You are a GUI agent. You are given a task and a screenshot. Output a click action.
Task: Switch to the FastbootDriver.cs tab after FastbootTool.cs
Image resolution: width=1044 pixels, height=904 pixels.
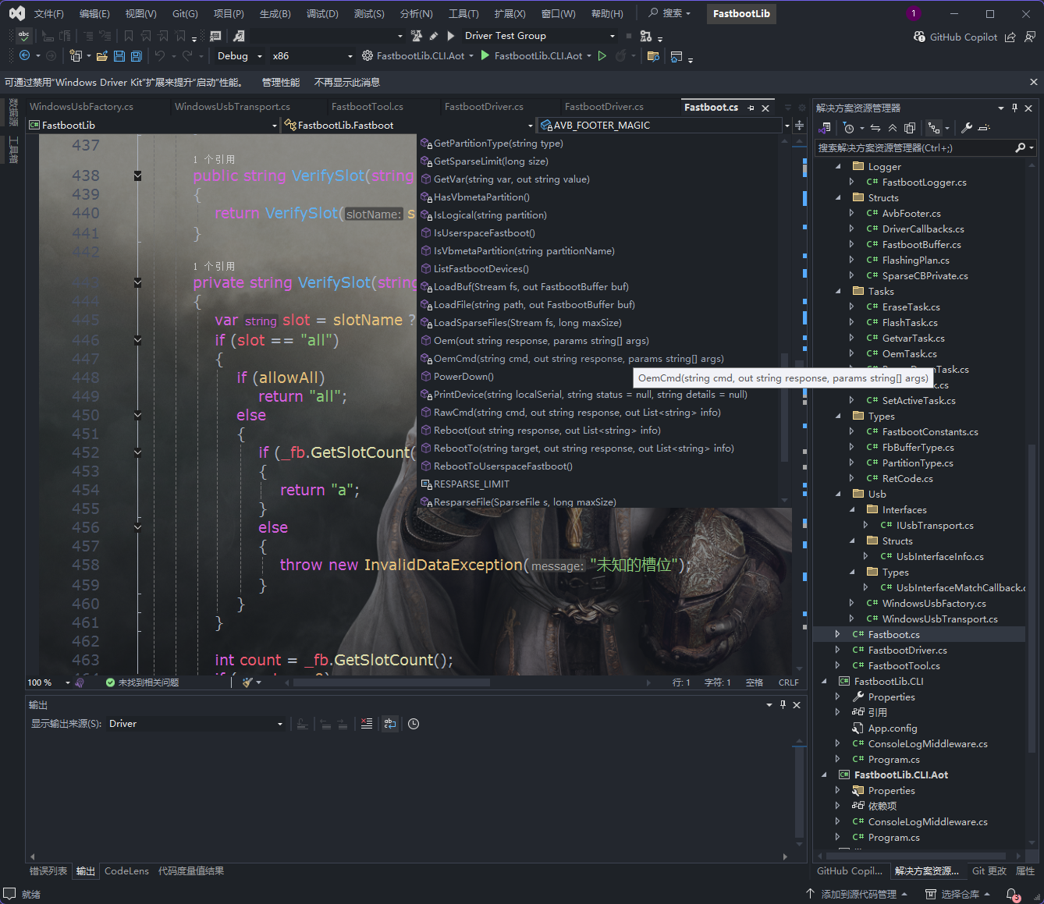pos(484,107)
